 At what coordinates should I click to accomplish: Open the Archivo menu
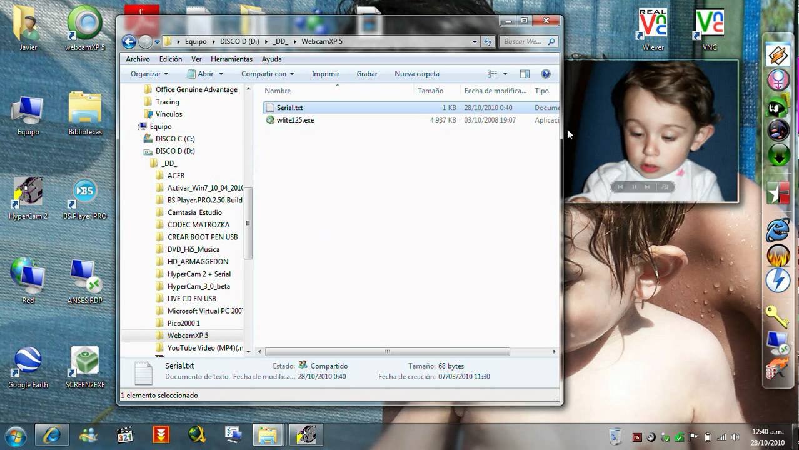138,59
